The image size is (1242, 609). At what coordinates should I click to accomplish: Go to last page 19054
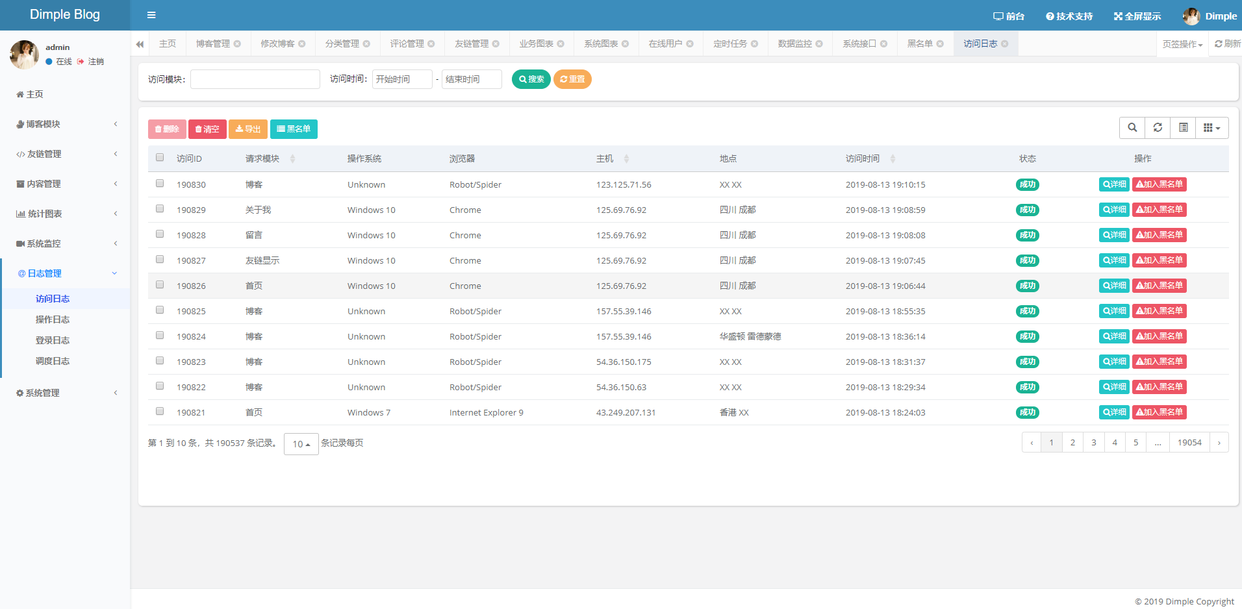[1189, 443]
